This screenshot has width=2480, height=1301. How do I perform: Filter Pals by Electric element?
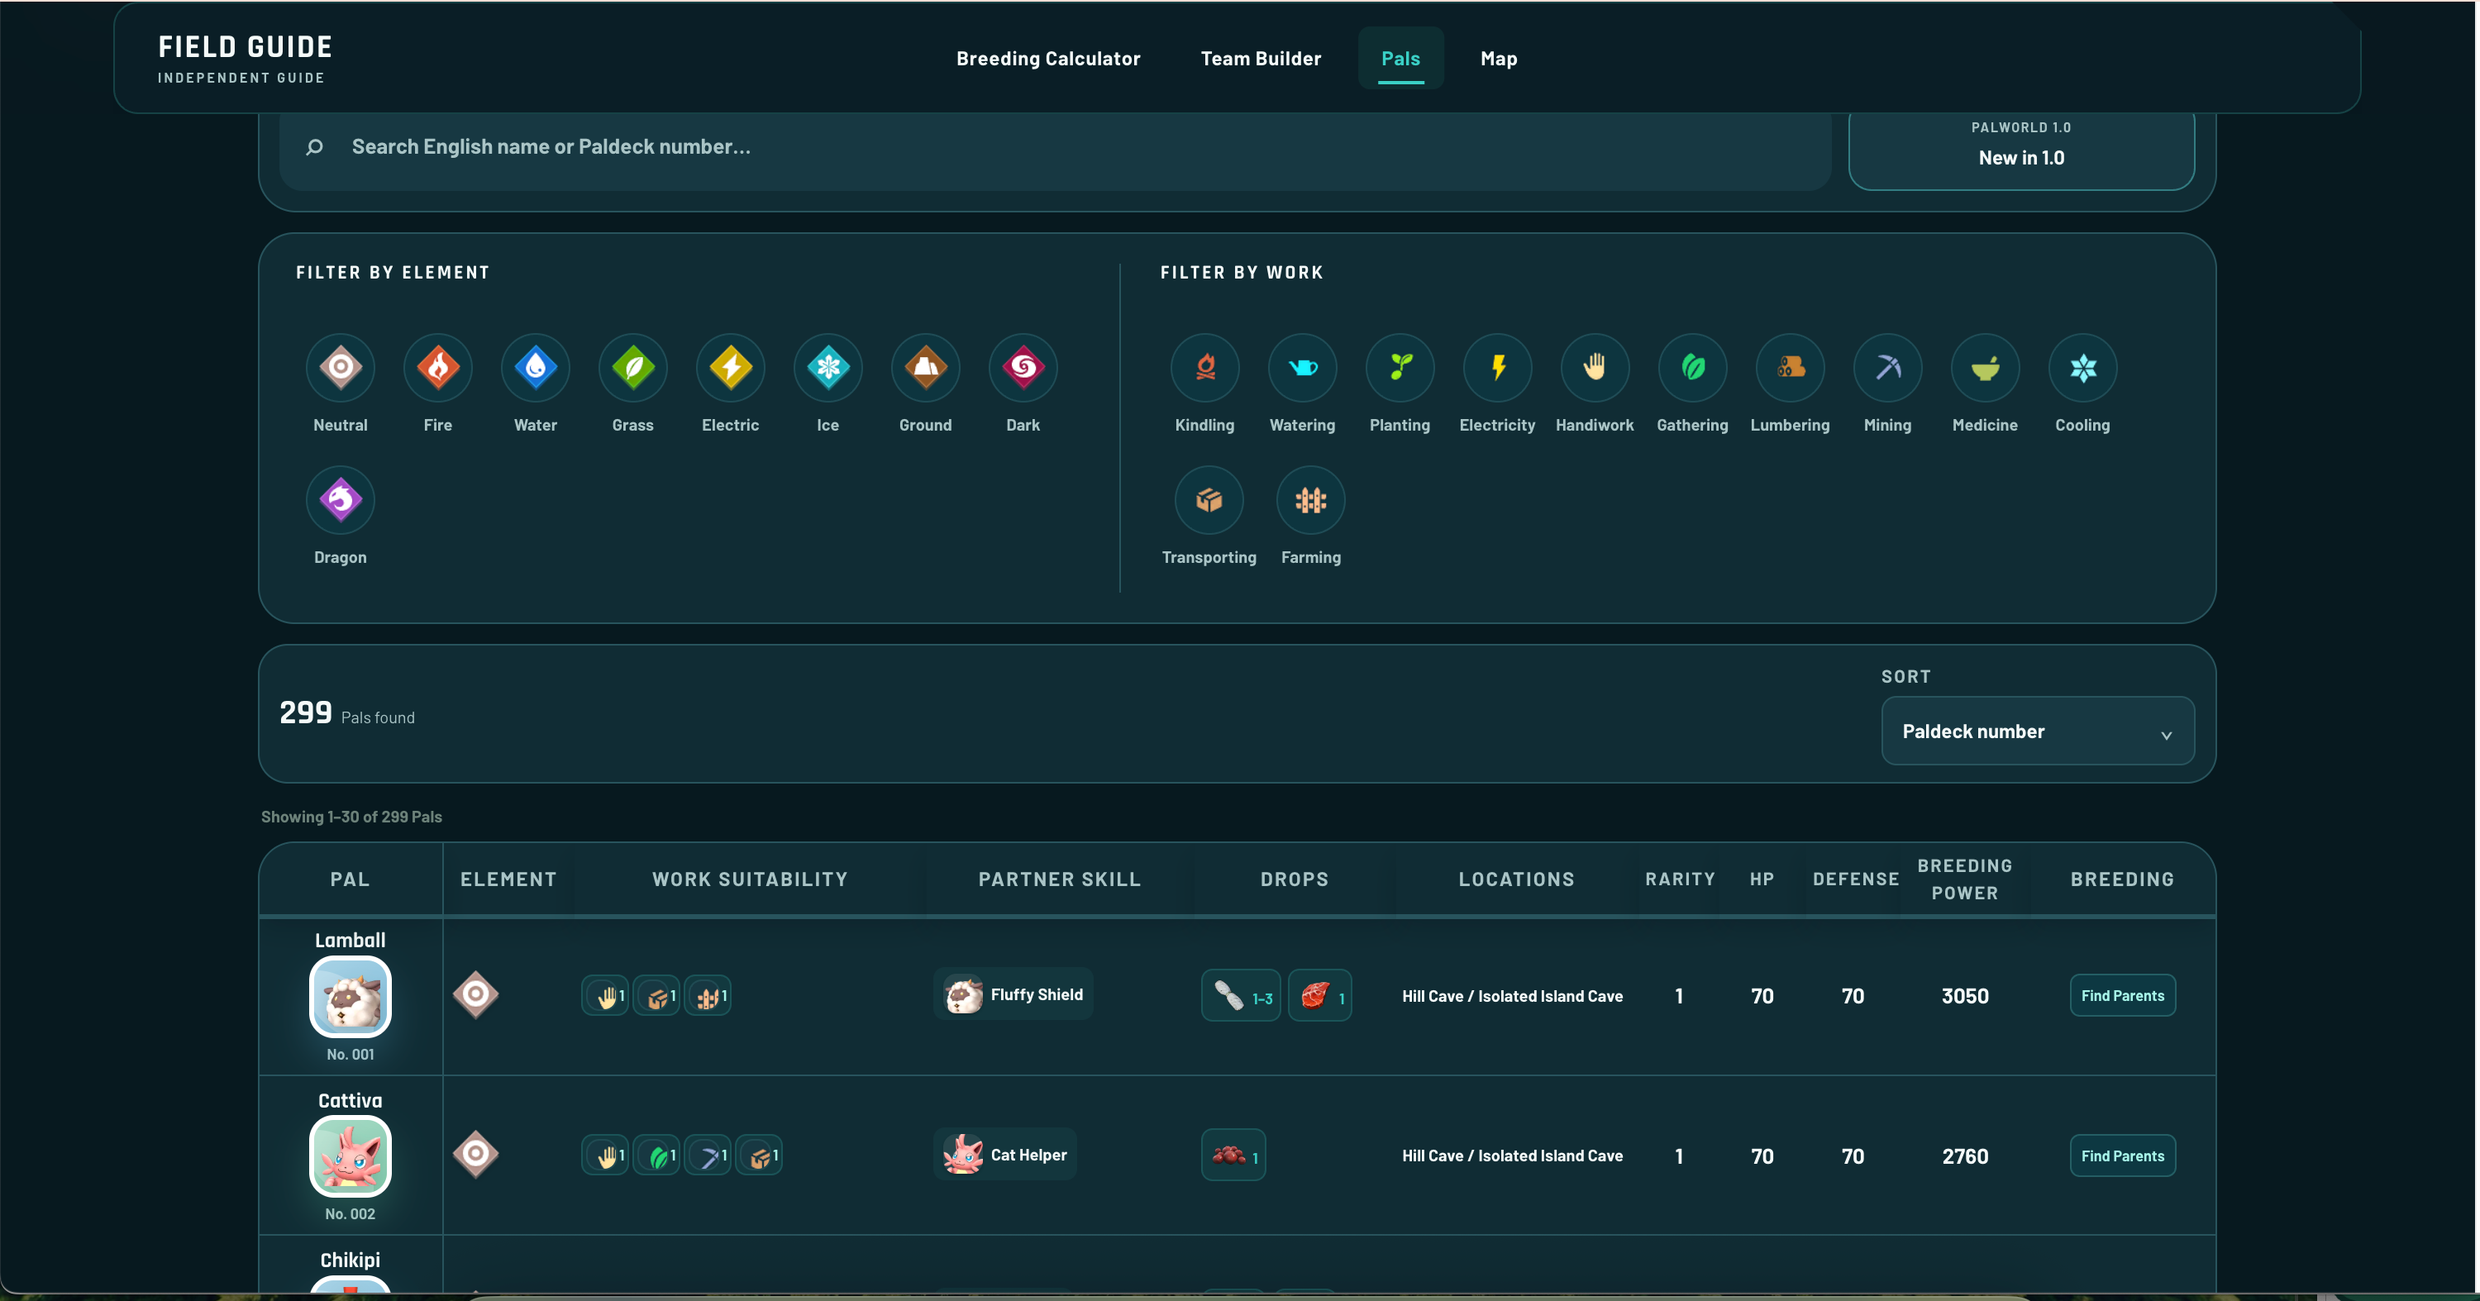coord(730,368)
